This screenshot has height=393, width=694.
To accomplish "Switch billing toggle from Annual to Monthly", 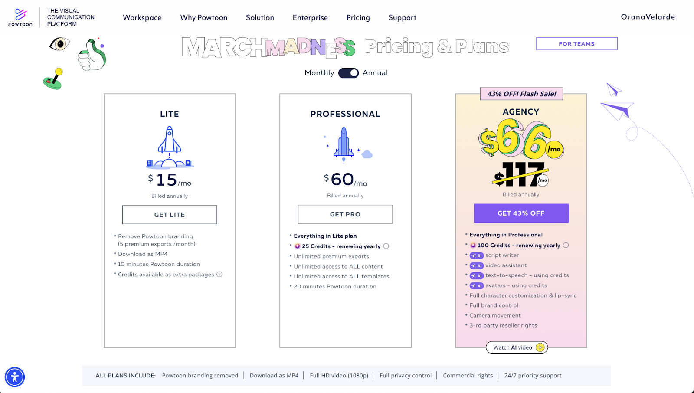I will [348, 73].
